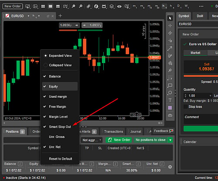This screenshot has height=181, width=218.
Task: Uncheck Margin Level in the menu
Action: [x=60, y=117]
